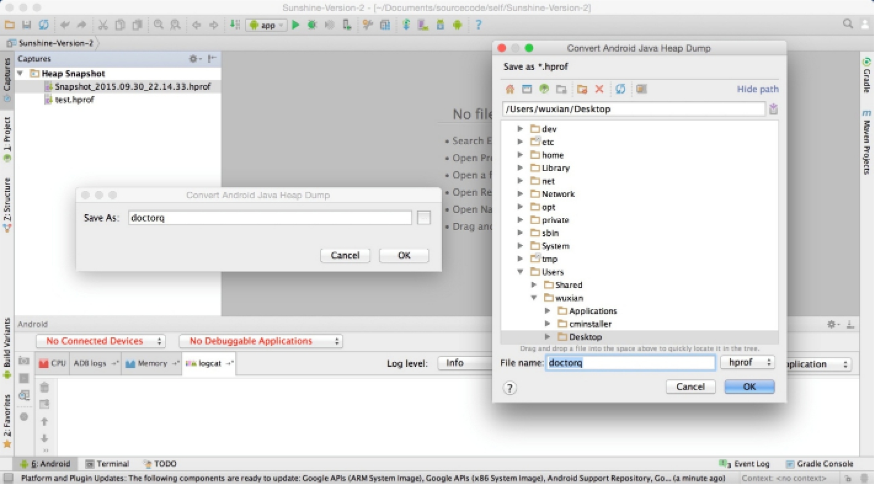This screenshot has width=875, height=485.
Task: Click the Synchronize icon in main toolbar
Action: click(44, 25)
